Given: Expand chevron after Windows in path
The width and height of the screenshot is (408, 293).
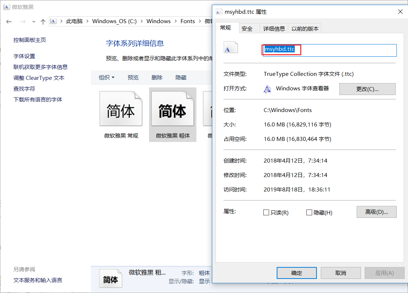Looking at the screenshot, I should click(x=176, y=21).
